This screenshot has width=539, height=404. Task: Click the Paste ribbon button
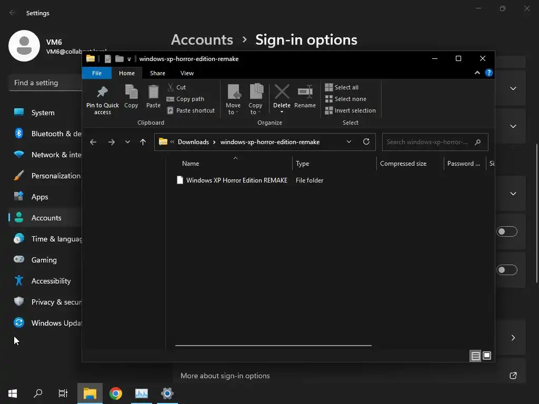pyautogui.click(x=153, y=97)
